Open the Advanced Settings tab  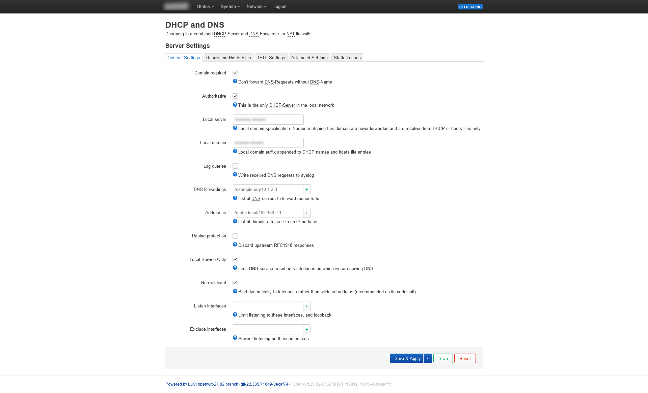coord(309,58)
